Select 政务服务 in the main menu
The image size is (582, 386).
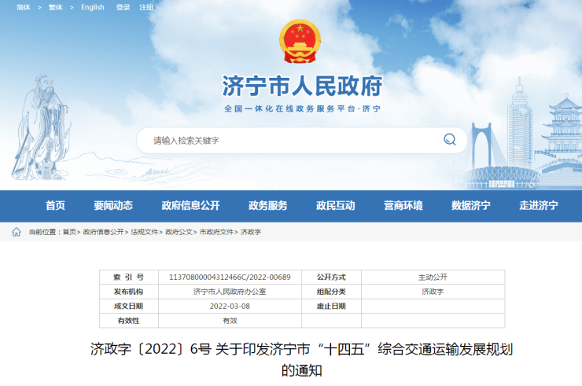268,206
